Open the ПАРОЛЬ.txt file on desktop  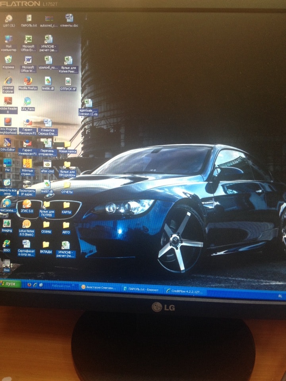pyautogui.click(x=29, y=21)
